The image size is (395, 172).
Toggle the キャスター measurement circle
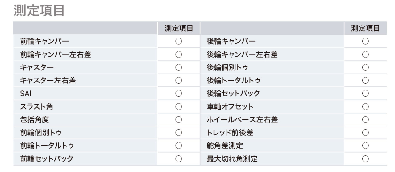pyautogui.click(x=179, y=67)
